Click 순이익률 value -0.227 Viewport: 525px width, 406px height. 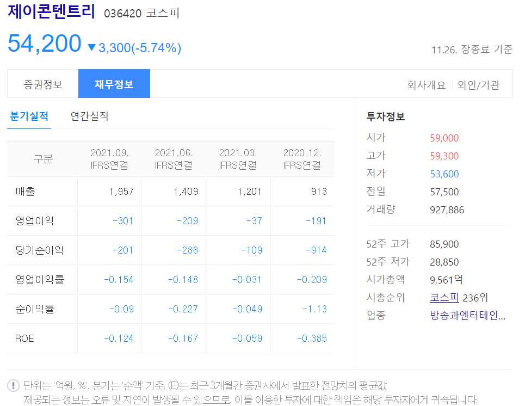183,309
